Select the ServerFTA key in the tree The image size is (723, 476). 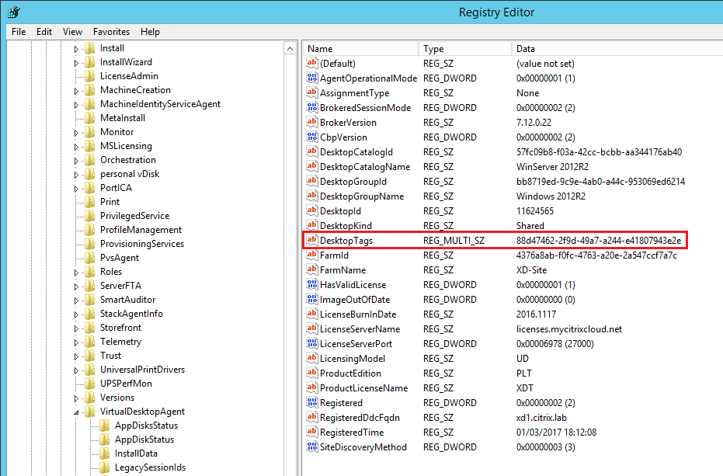coord(121,286)
